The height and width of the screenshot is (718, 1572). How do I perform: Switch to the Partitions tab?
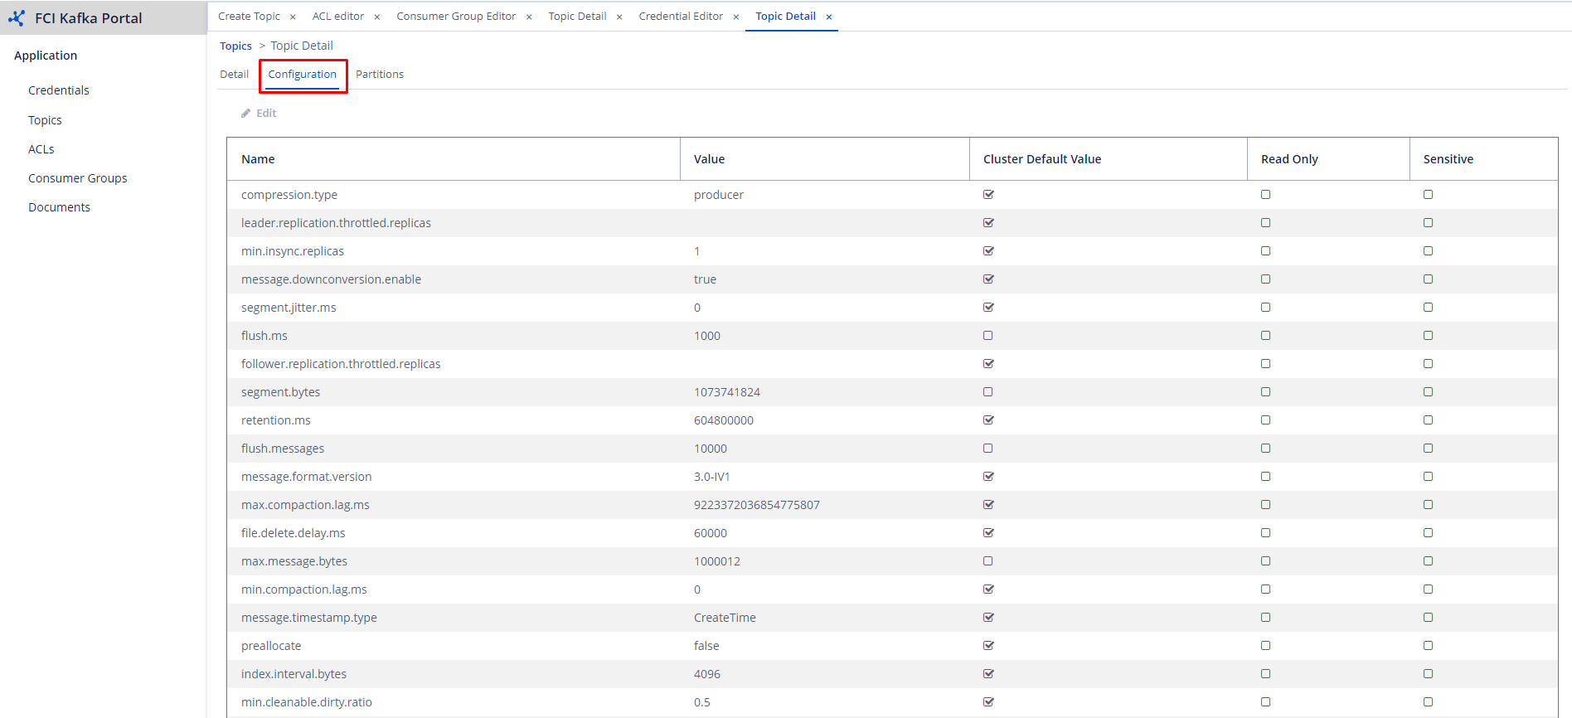pyautogui.click(x=380, y=75)
